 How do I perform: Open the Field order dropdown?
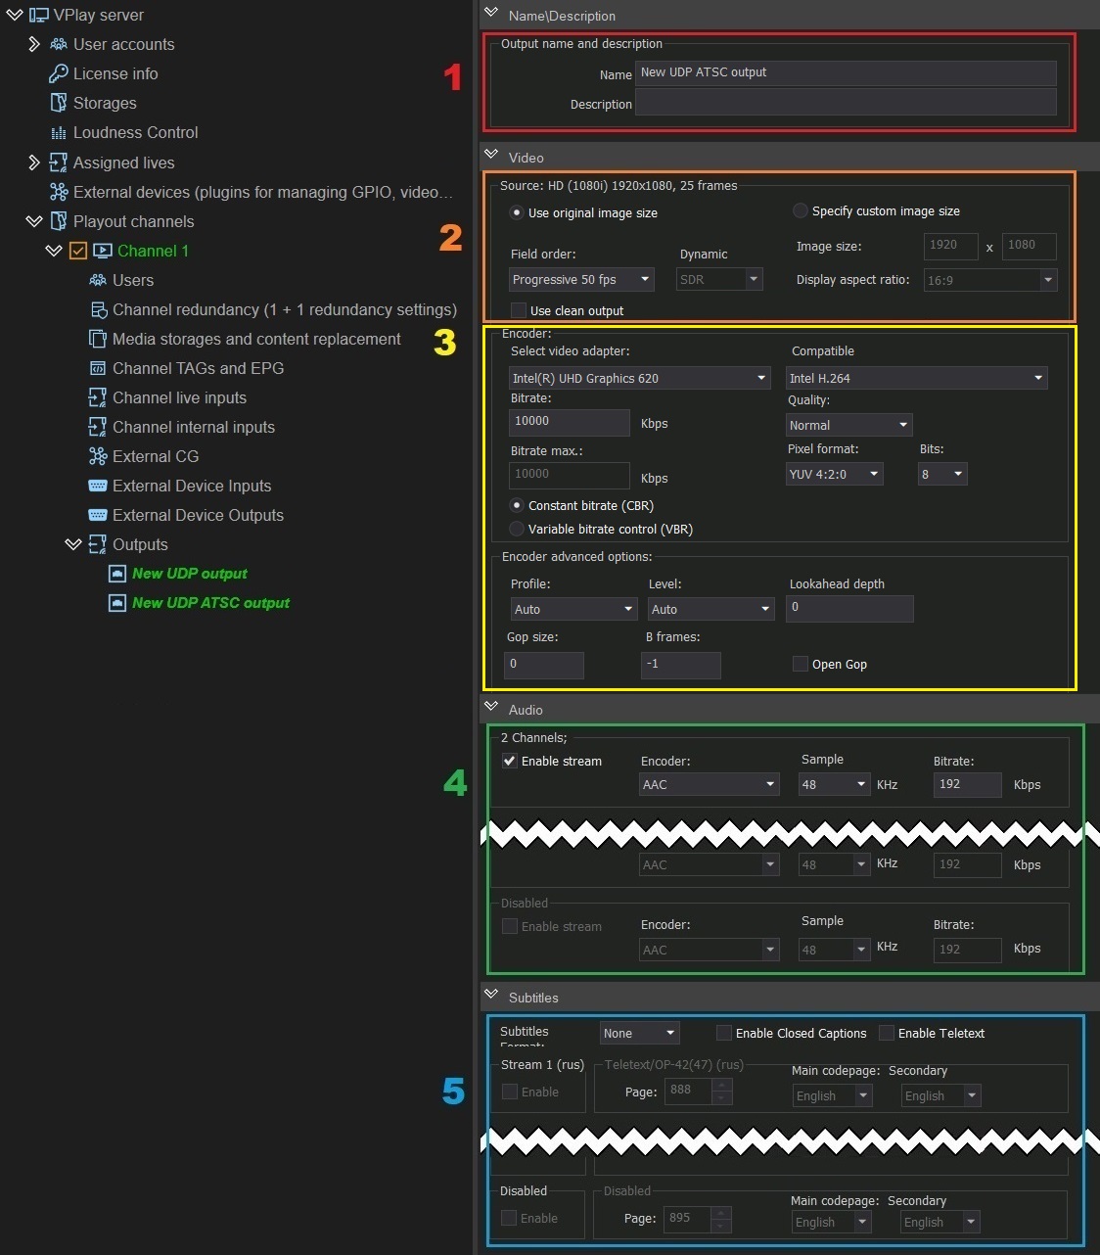[x=581, y=280]
